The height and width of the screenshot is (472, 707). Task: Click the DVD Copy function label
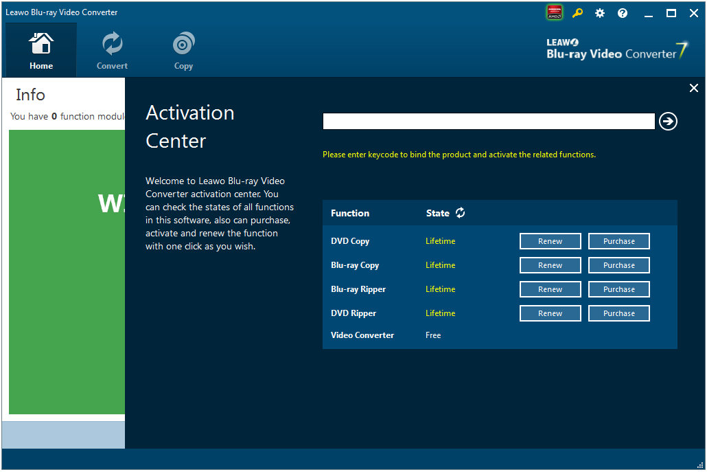[350, 241]
